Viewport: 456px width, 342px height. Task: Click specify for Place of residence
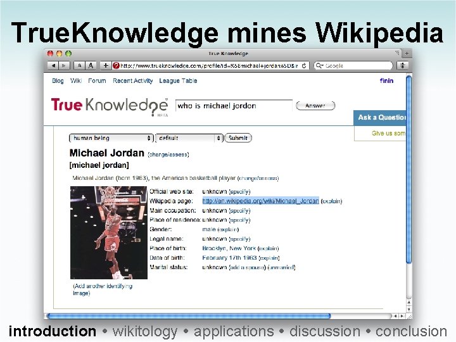point(239,220)
